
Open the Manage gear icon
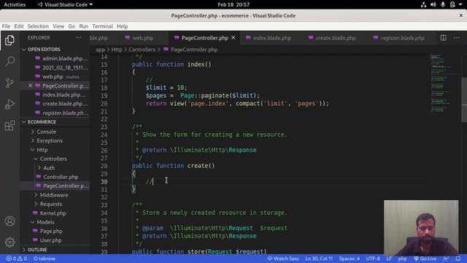coord(9,242)
